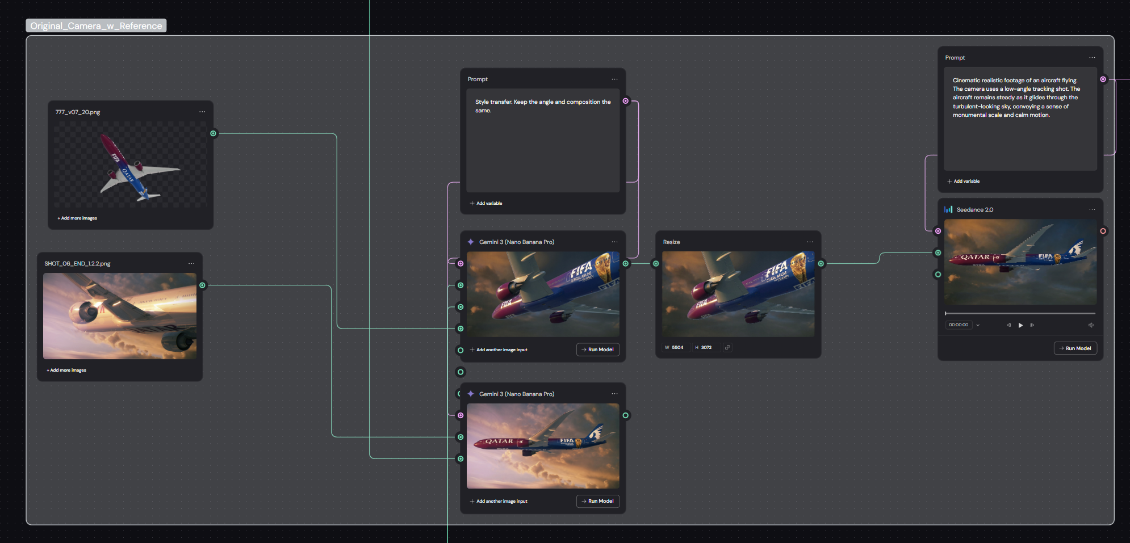Image resolution: width=1130 pixels, height=543 pixels.
Task: Select the 777_v07_20.png airplane thumbnail
Action: (x=131, y=165)
